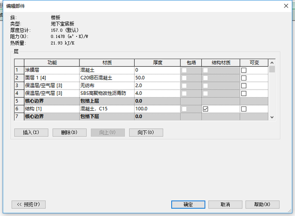Confirm with the 确定 button
Image resolution: width=295 pixels, height=216 pixels.
(188, 205)
